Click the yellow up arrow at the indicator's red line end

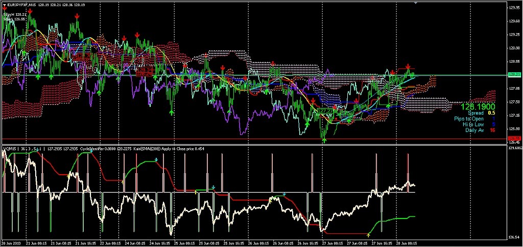pyautogui.click(x=369, y=234)
